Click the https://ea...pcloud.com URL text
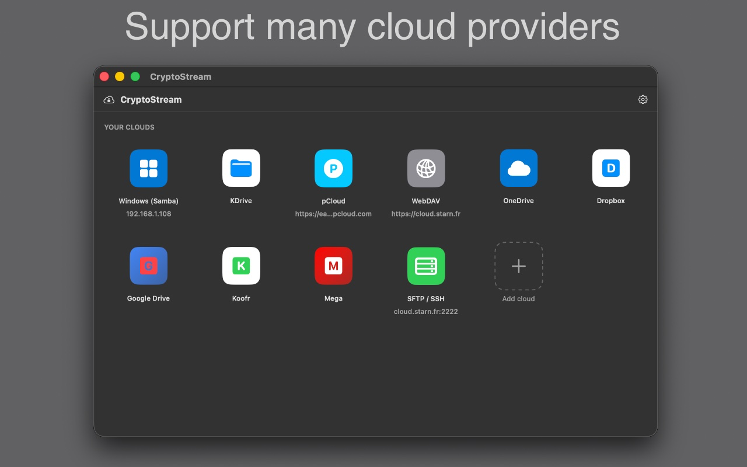This screenshot has width=747, height=467. coord(333,214)
